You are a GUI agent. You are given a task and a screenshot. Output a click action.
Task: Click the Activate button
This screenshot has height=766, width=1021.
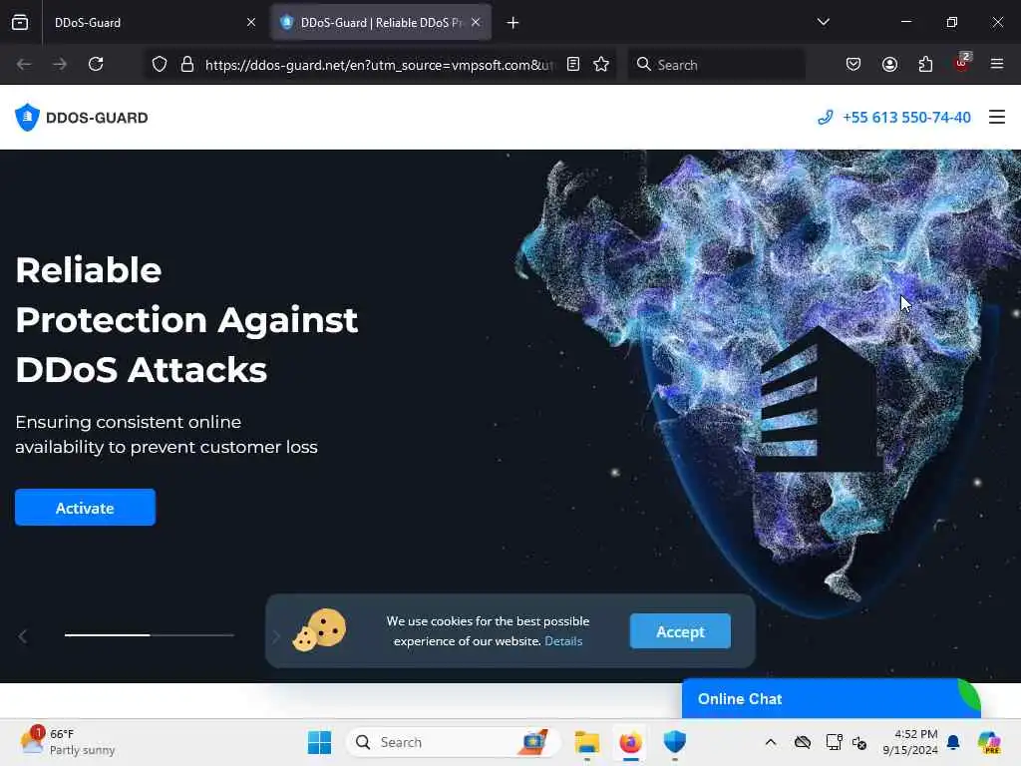click(86, 508)
